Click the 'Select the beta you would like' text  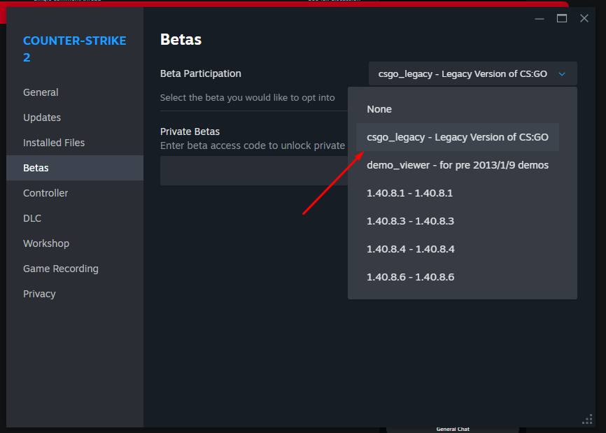[247, 98]
